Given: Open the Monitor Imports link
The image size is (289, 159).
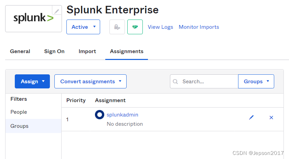Looking at the screenshot, I should tap(199, 27).
